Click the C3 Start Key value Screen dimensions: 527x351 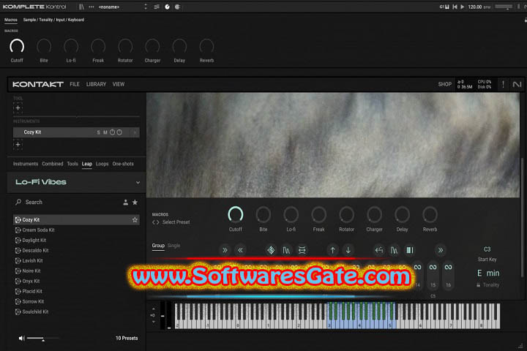[487, 249]
